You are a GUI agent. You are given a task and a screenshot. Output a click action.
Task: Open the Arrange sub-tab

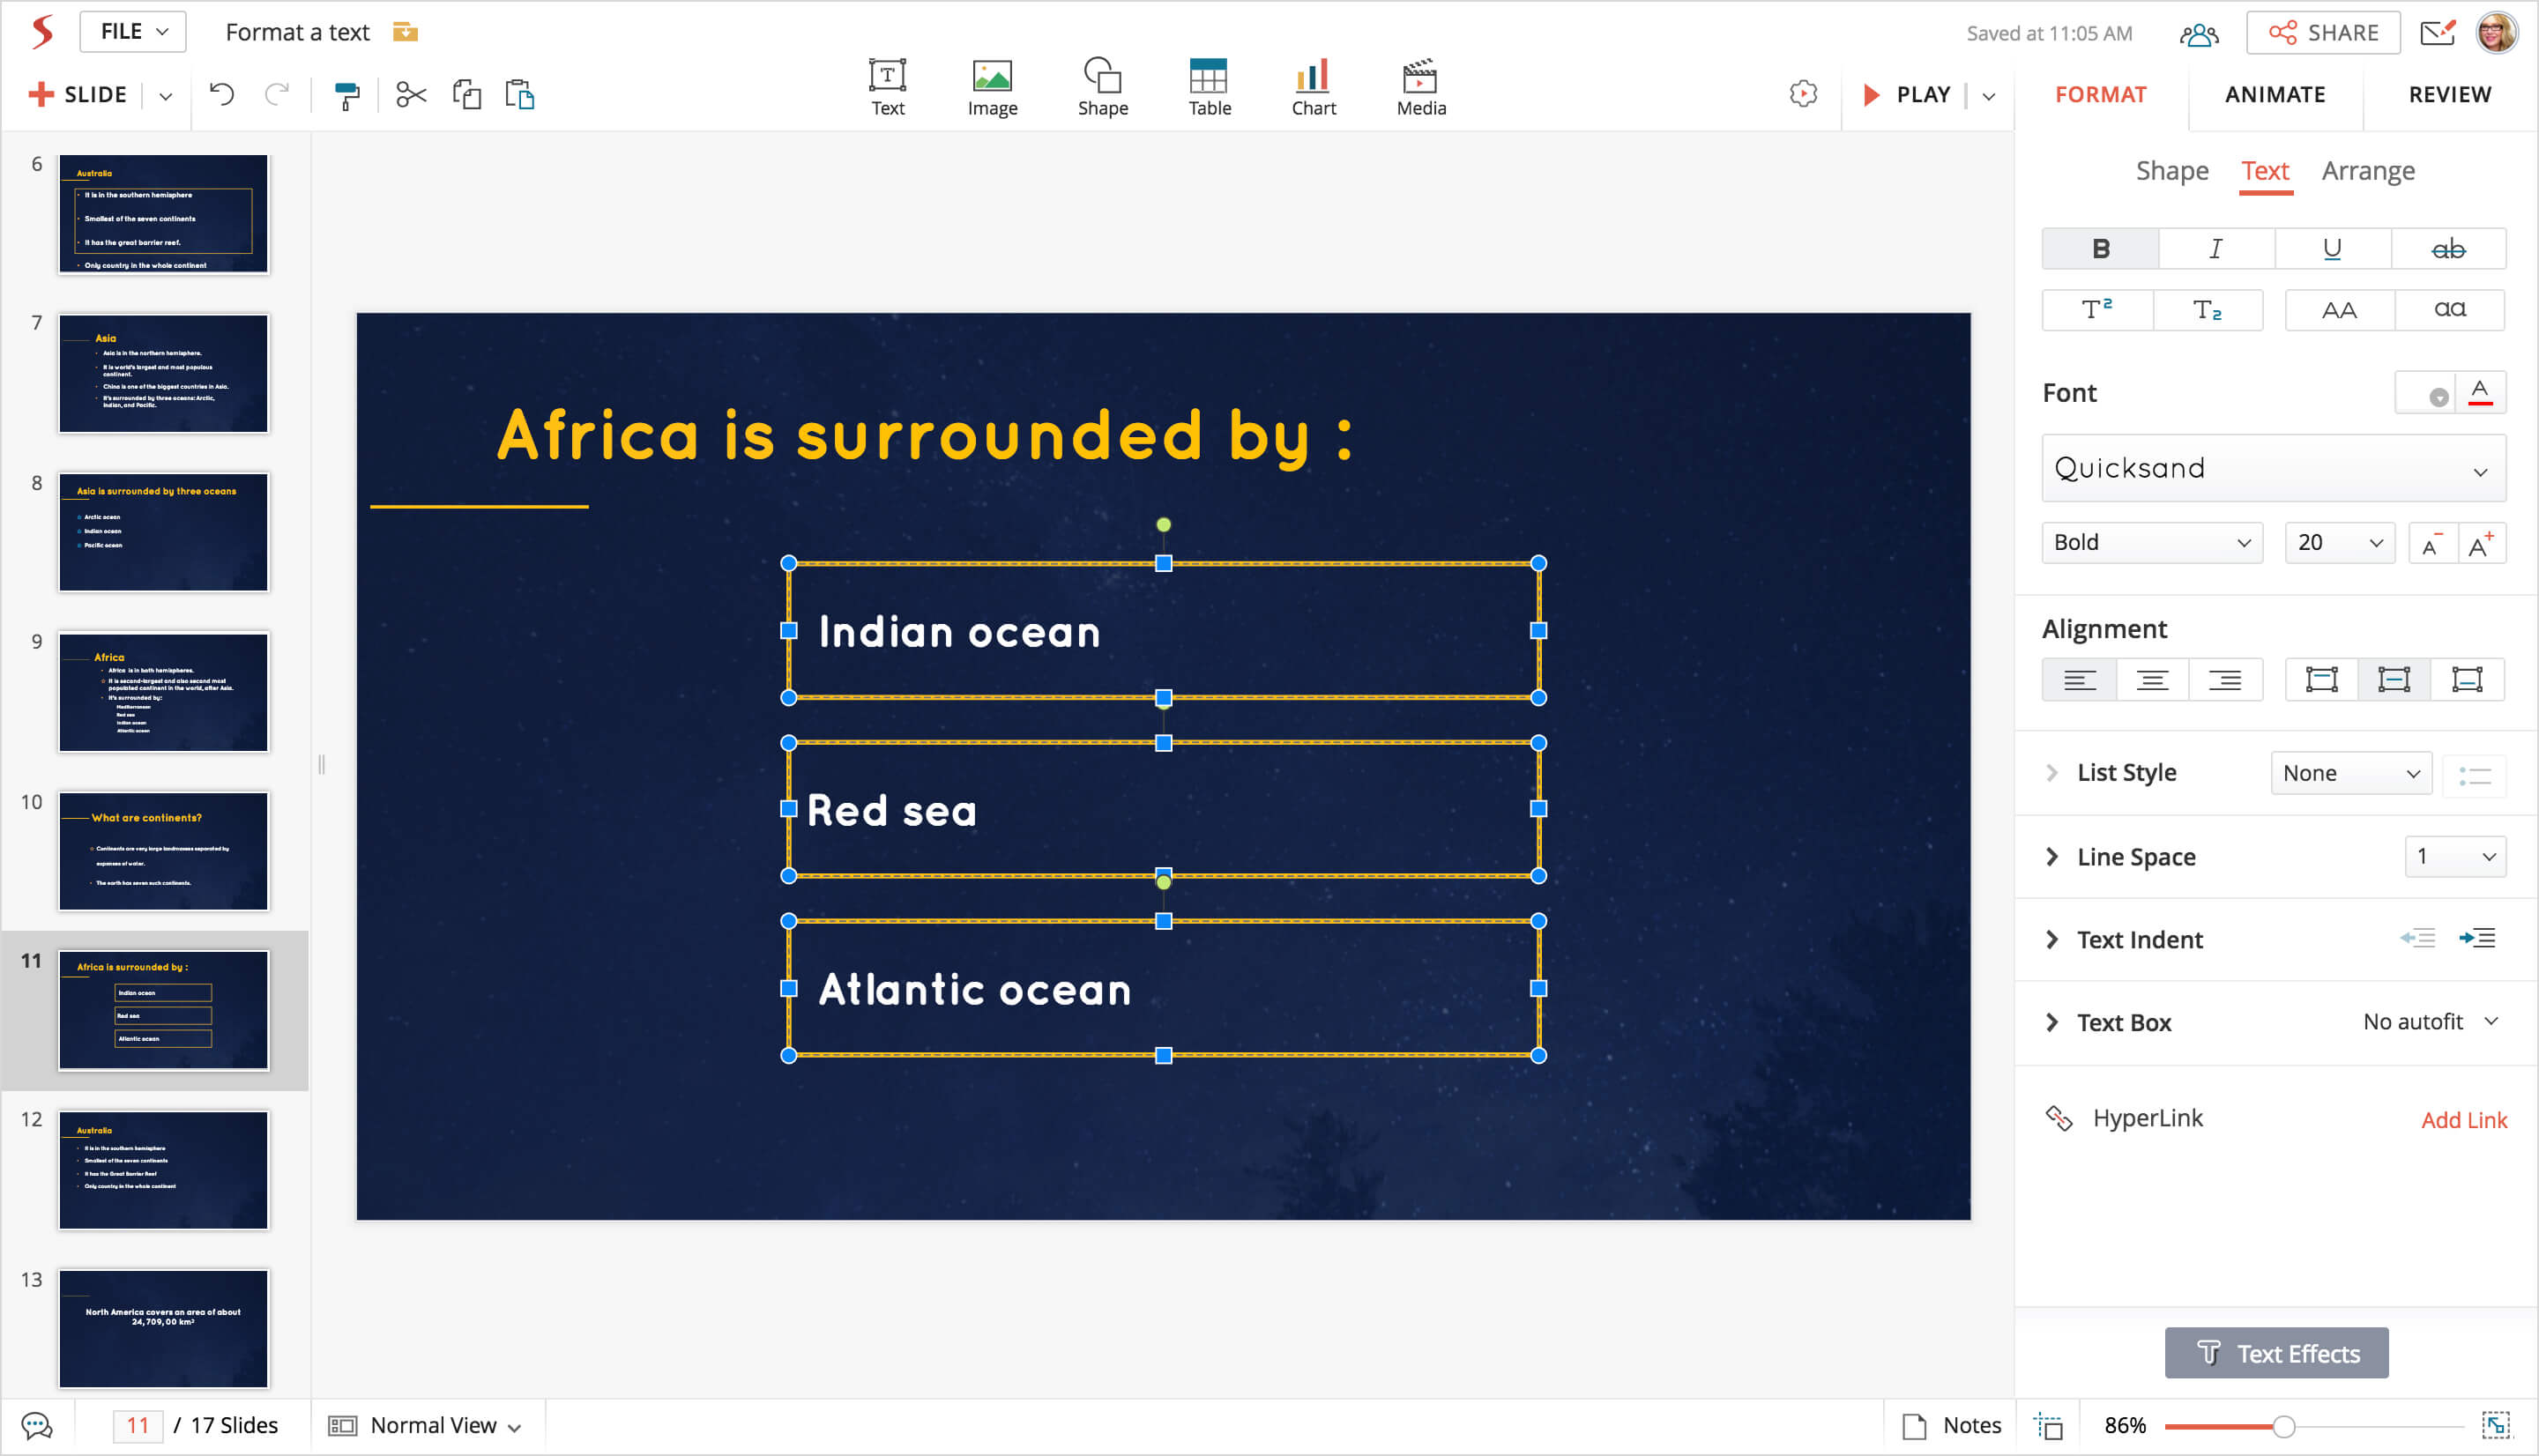click(x=2367, y=171)
